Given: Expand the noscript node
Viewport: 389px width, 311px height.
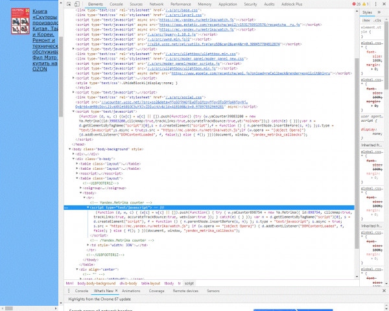Looking at the screenshot, I should point(77,174).
